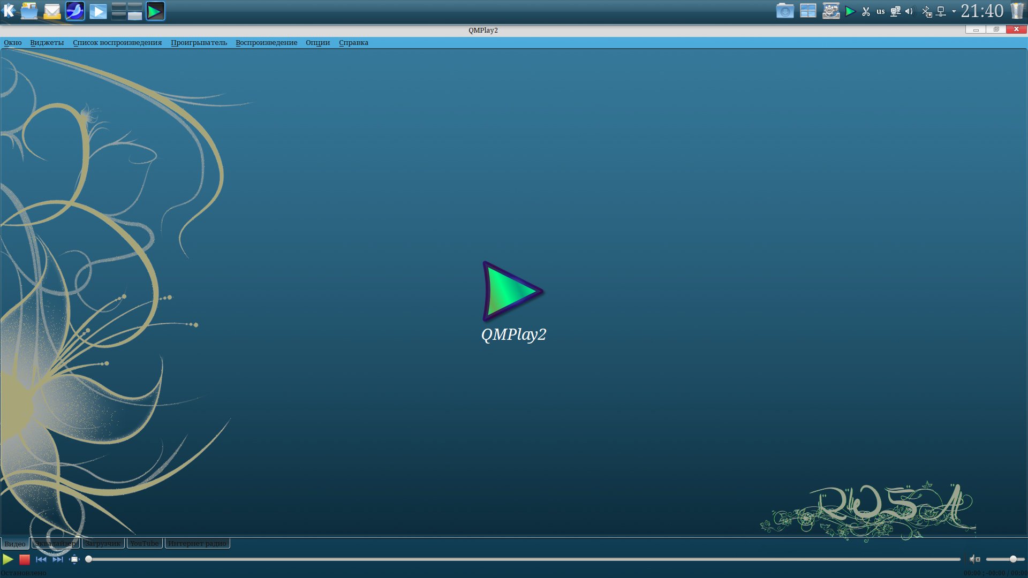The image size is (1028, 578).
Task: Click the us keyboard layout indicator
Action: tap(881, 11)
